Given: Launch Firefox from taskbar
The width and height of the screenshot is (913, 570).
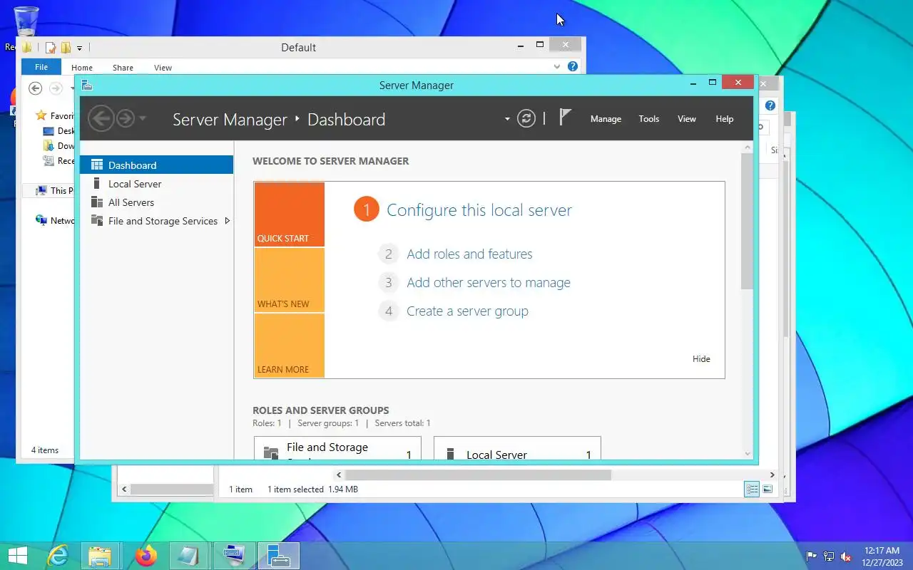Looking at the screenshot, I should (x=146, y=556).
